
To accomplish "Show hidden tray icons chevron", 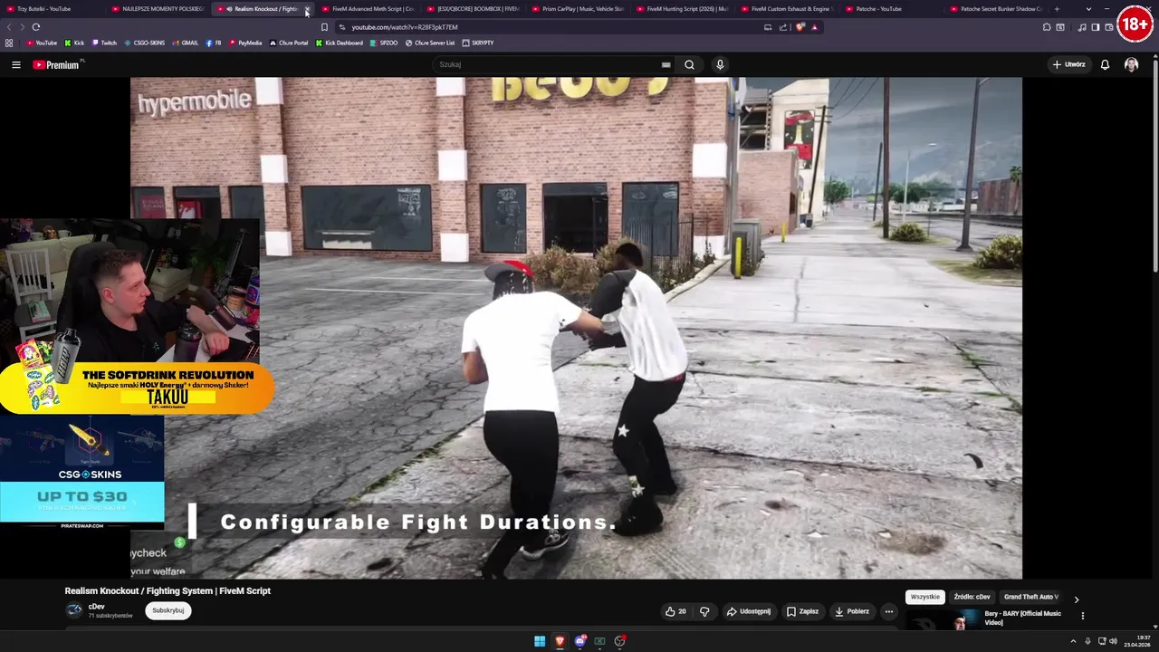I will (x=1072, y=641).
